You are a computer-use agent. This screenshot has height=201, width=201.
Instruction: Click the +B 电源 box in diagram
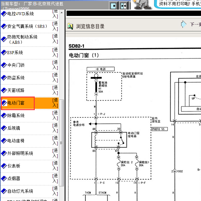pyautogui.click(x=101, y=69)
